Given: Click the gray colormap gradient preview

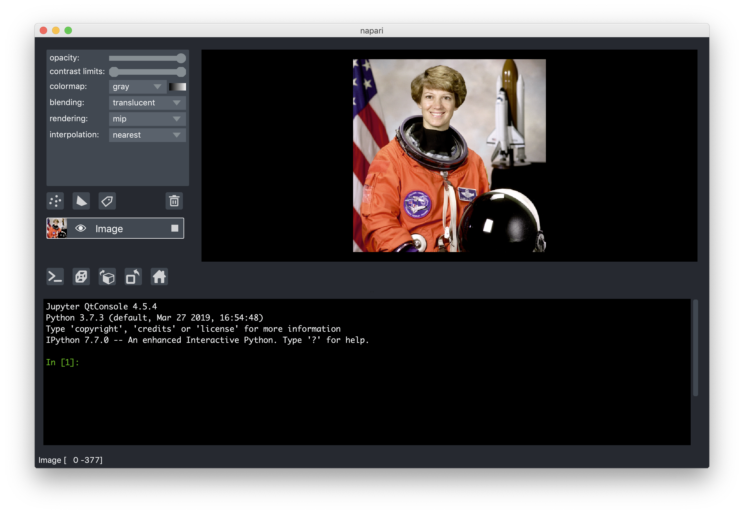Looking at the screenshot, I should pyautogui.click(x=177, y=86).
